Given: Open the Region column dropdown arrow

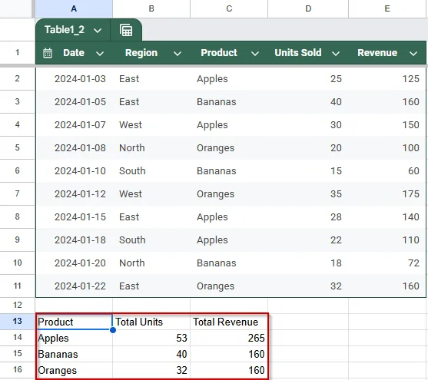Looking at the screenshot, I should [x=178, y=54].
